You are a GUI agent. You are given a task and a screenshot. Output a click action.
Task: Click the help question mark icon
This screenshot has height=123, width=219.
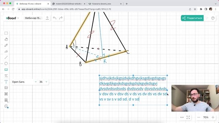coord(213,18)
